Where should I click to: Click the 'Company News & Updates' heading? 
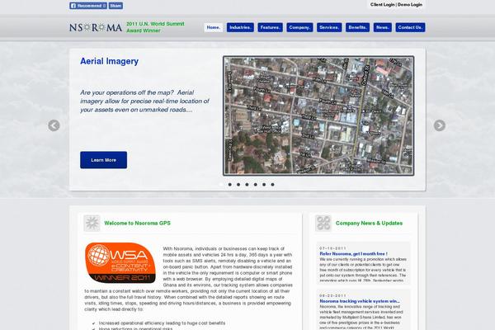[369, 224]
